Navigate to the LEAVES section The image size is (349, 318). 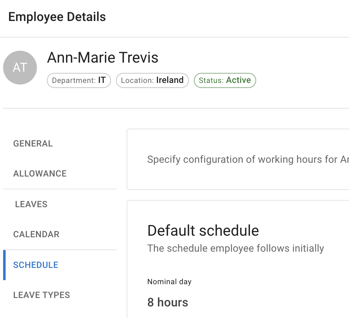point(31,204)
